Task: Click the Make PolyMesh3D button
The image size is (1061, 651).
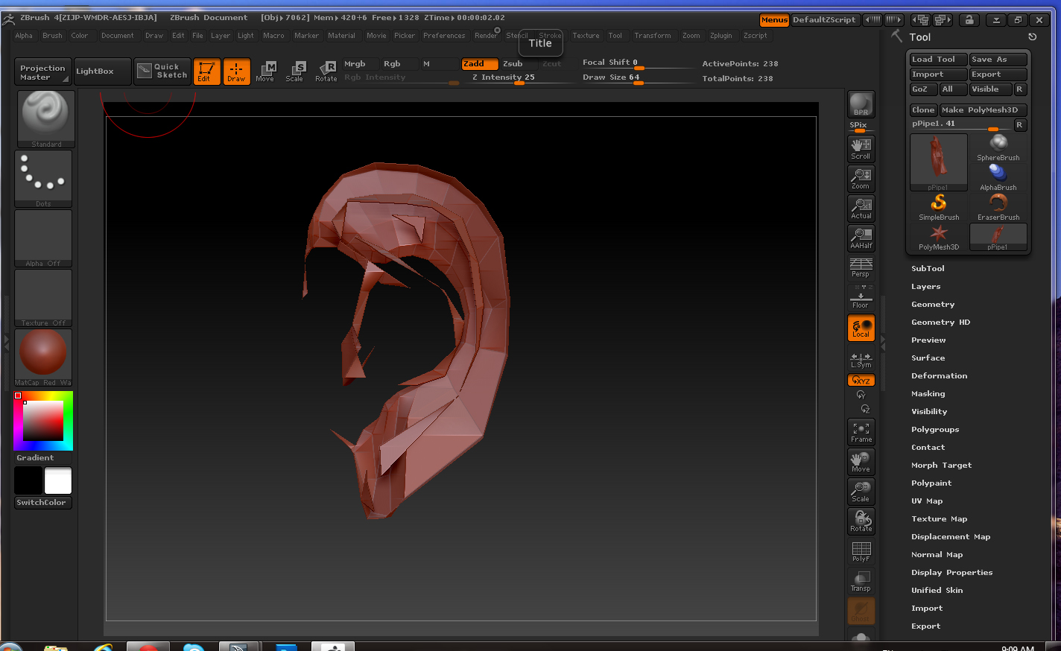Action: (x=983, y=109)
